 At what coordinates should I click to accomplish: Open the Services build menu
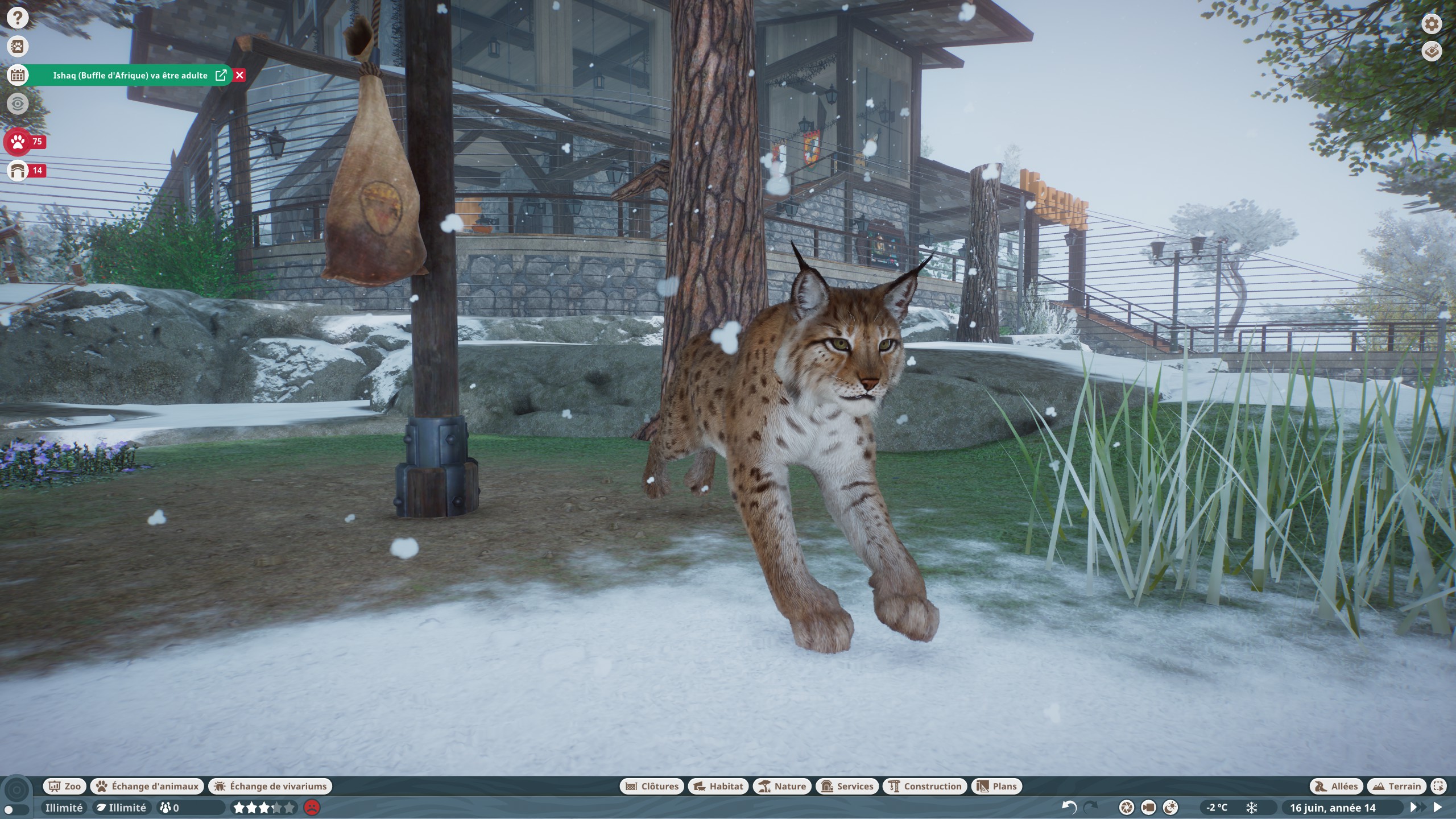coord(847,786)
